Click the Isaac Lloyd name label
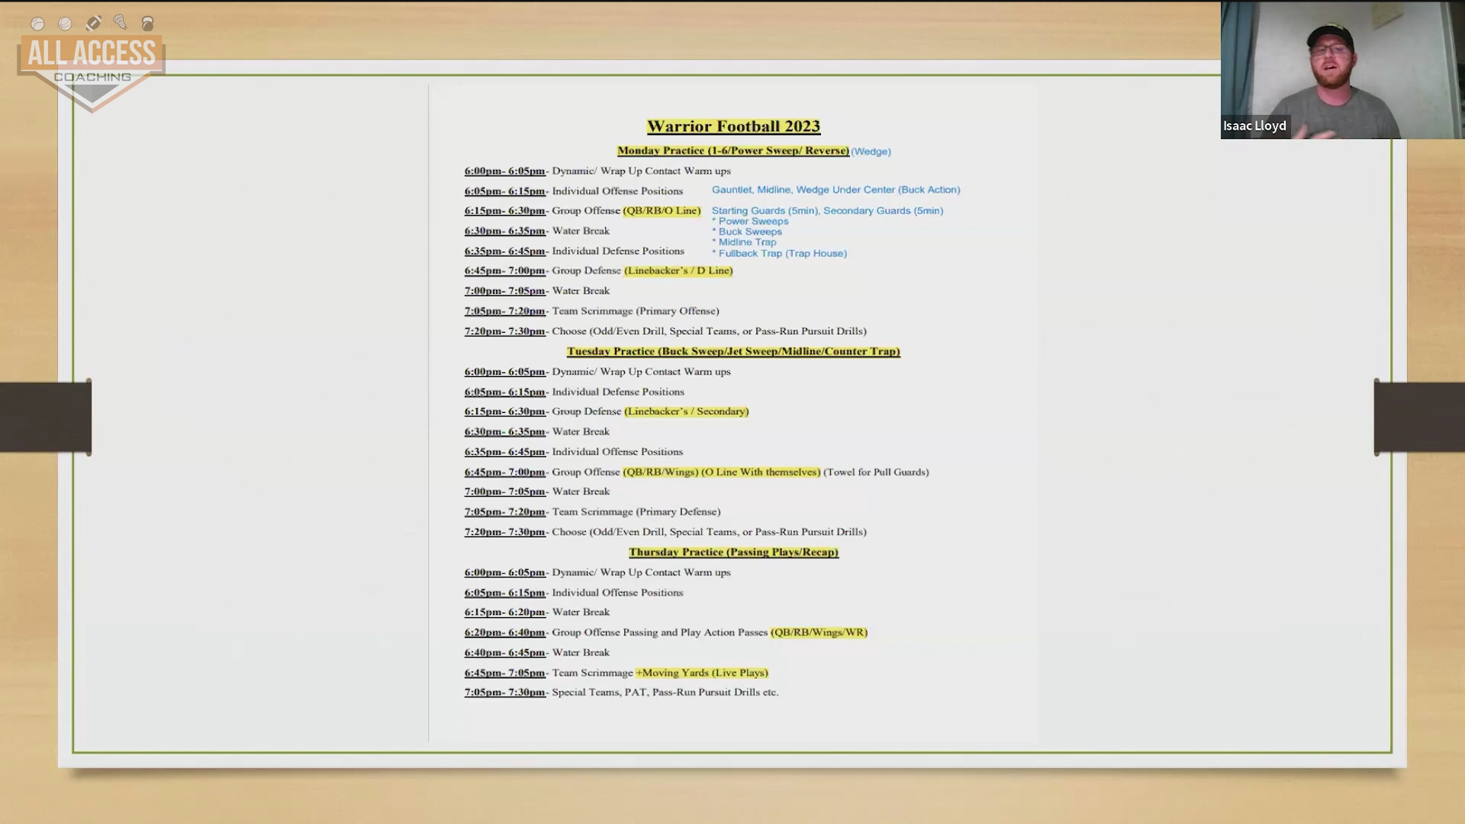 1254,126
